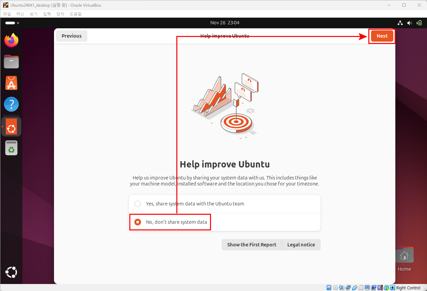This screenshot has height=291, width=427.
Task: Go back with the Previous button
Action: [72, 36]
